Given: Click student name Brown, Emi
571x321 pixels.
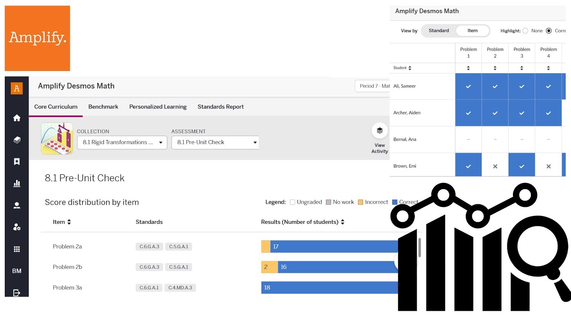Looking at the screenshot, I should [405, 166].
